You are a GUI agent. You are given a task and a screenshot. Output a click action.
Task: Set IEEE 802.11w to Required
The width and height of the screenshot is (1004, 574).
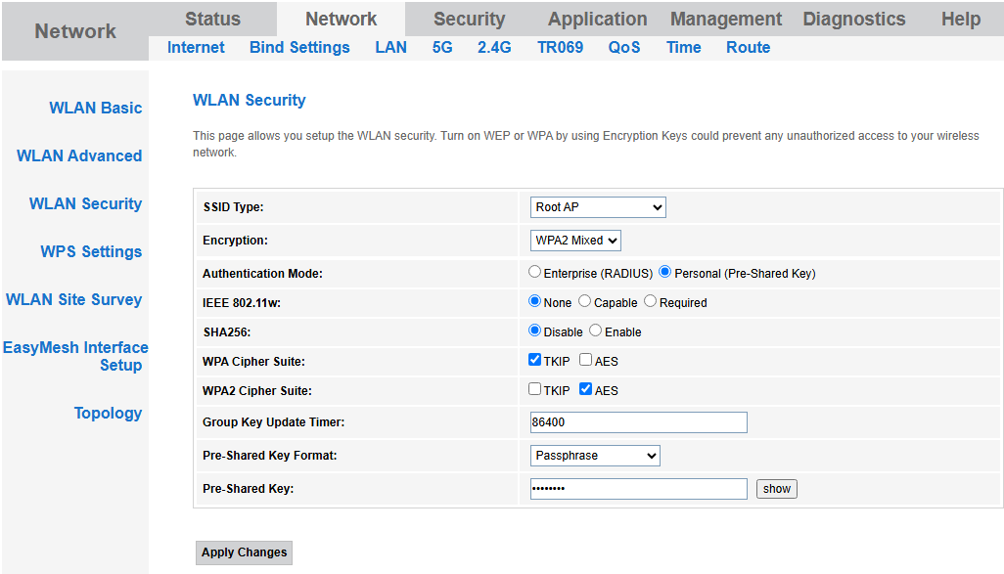[650, 302]
